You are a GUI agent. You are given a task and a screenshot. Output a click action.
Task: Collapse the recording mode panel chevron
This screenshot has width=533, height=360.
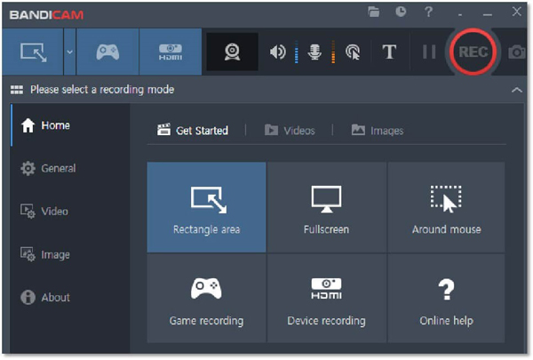click(x=517, y=90)
